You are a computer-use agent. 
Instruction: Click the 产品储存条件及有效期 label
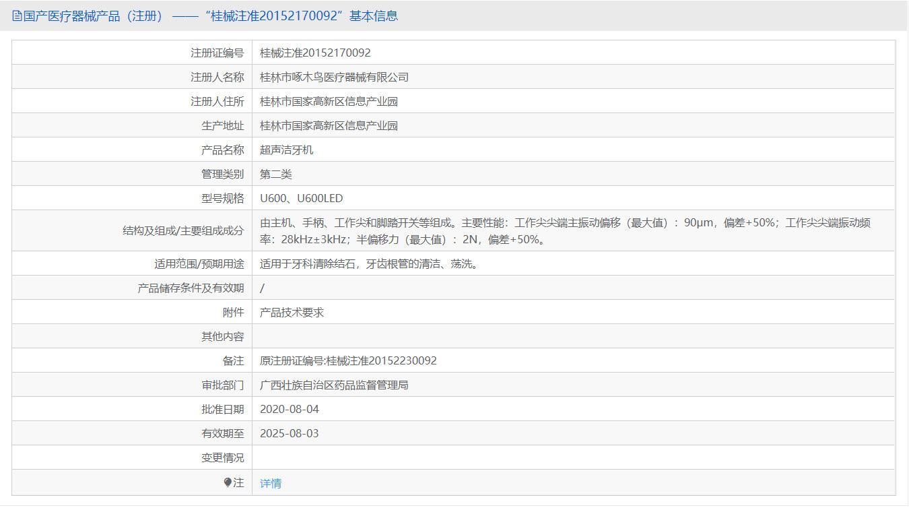(x=191, y=288)
